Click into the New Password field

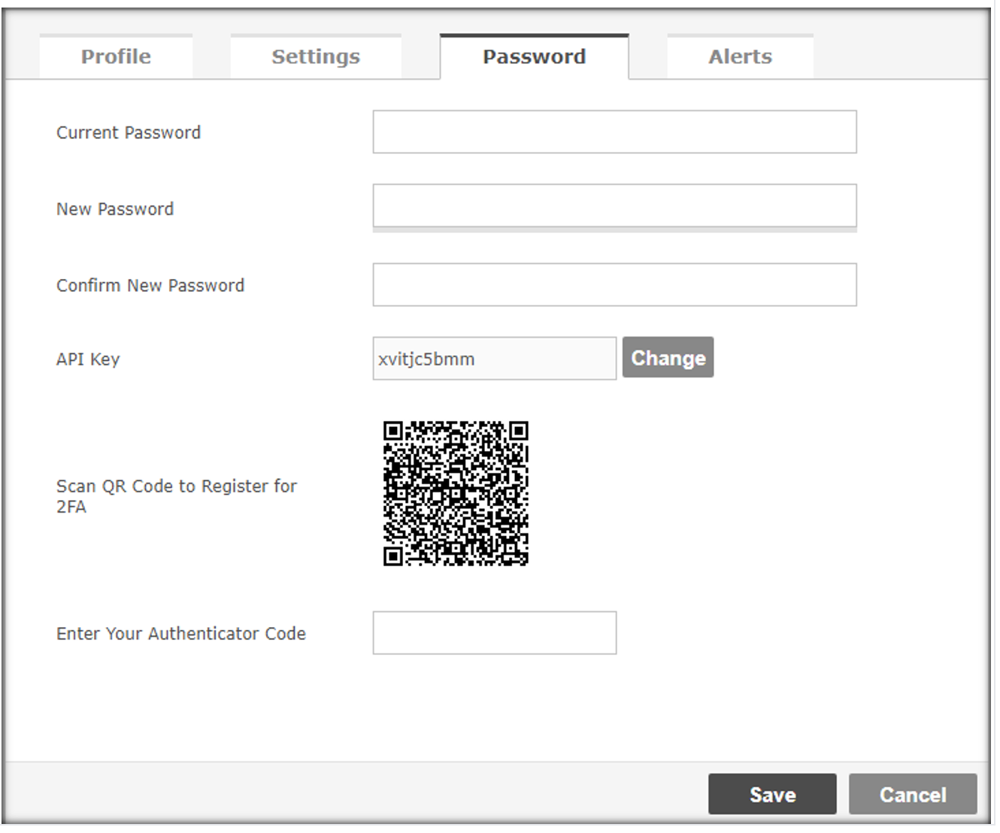(x=615, y=205)
